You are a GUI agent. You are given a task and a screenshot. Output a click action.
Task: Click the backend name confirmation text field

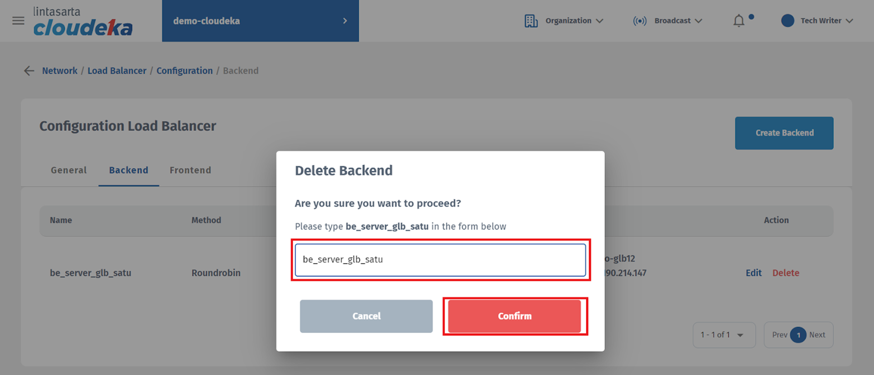coord(440,260)
